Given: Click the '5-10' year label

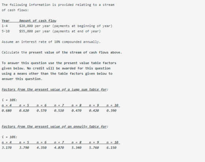Looking at the screenshot, I should 5,31.
